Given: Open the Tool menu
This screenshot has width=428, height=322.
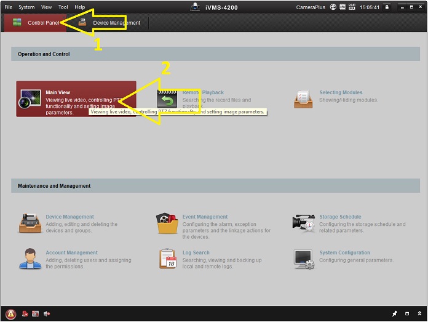Looking at the screenshot, I should (x=63, y=7).
